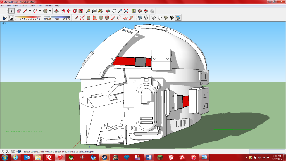Click the 'Right' view label
Screen dimensions: 286x161
pos(3,23)
